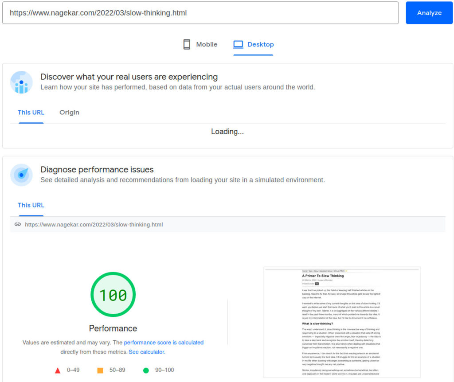Click the 'Discover what your real users' heading
This screenshot has height=382, width=454.
[129, 77]
